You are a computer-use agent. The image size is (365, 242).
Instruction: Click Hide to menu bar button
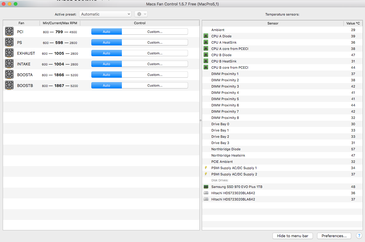pyautogui.click(x=293, y=236)
